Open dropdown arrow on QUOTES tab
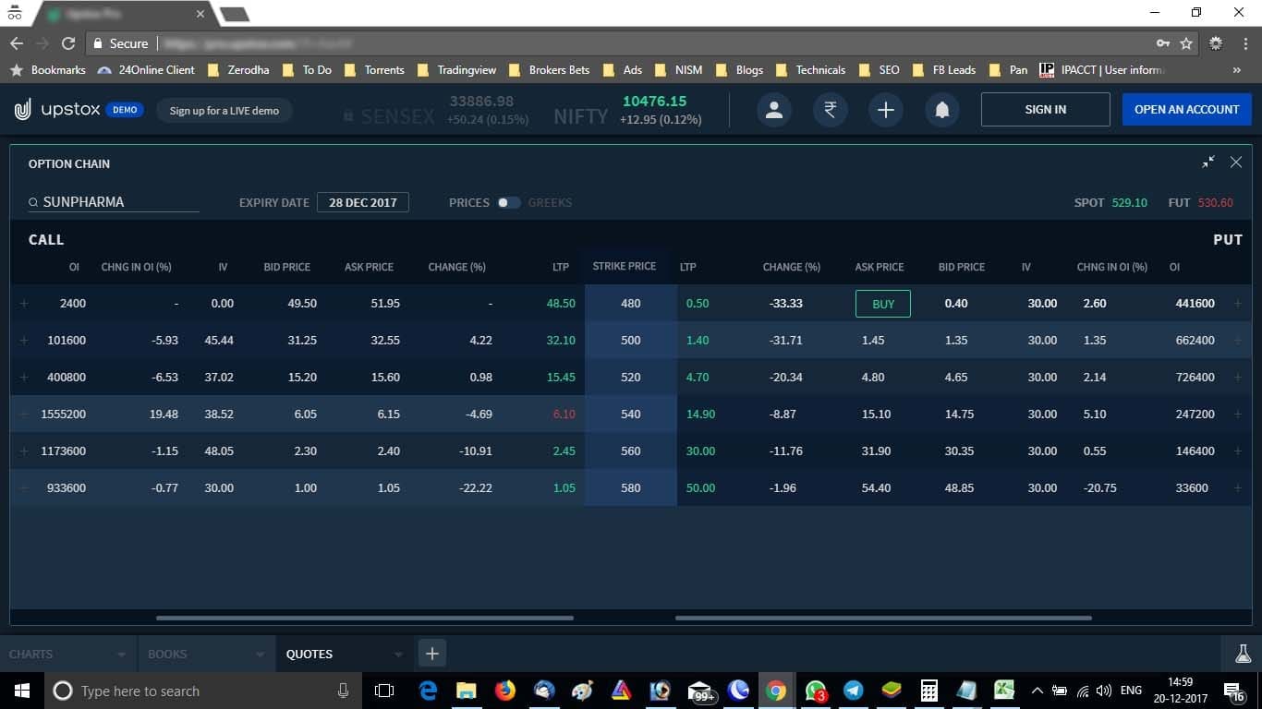Viewport: 1262px width, 709px height. pyautogui.click(x=398, y=655)
